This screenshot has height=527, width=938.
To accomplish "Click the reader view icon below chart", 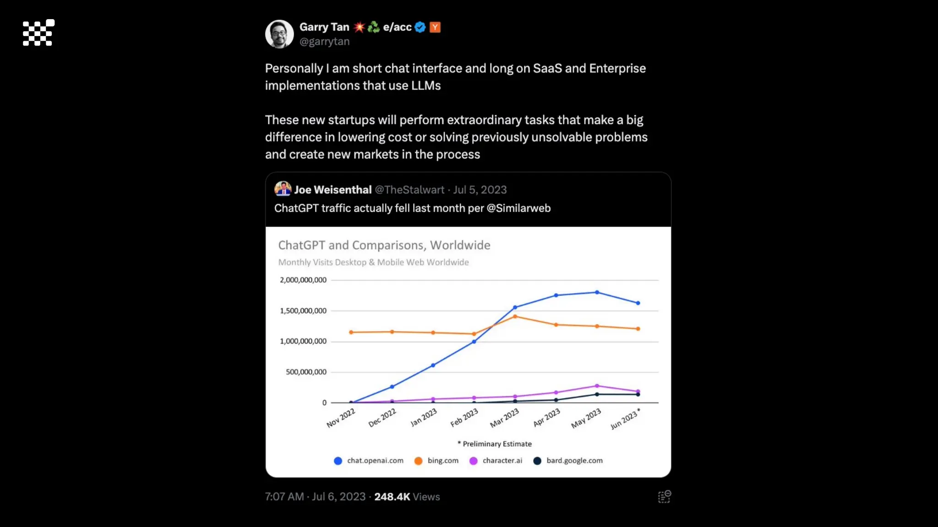I will (x=664, y=497).
